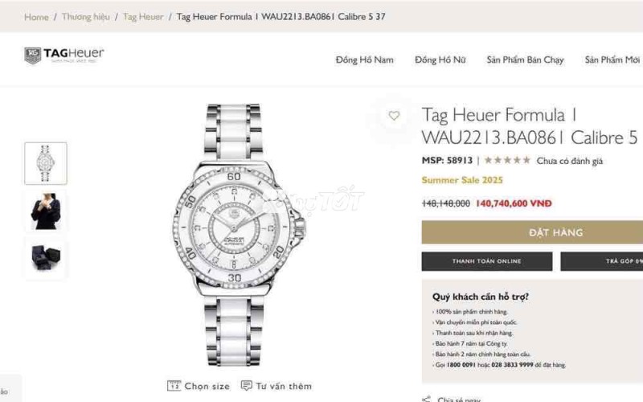Open the Tag Heuer breadcrumb link
This screenshot has width=643, height=402.
click(x=143, y=17)
